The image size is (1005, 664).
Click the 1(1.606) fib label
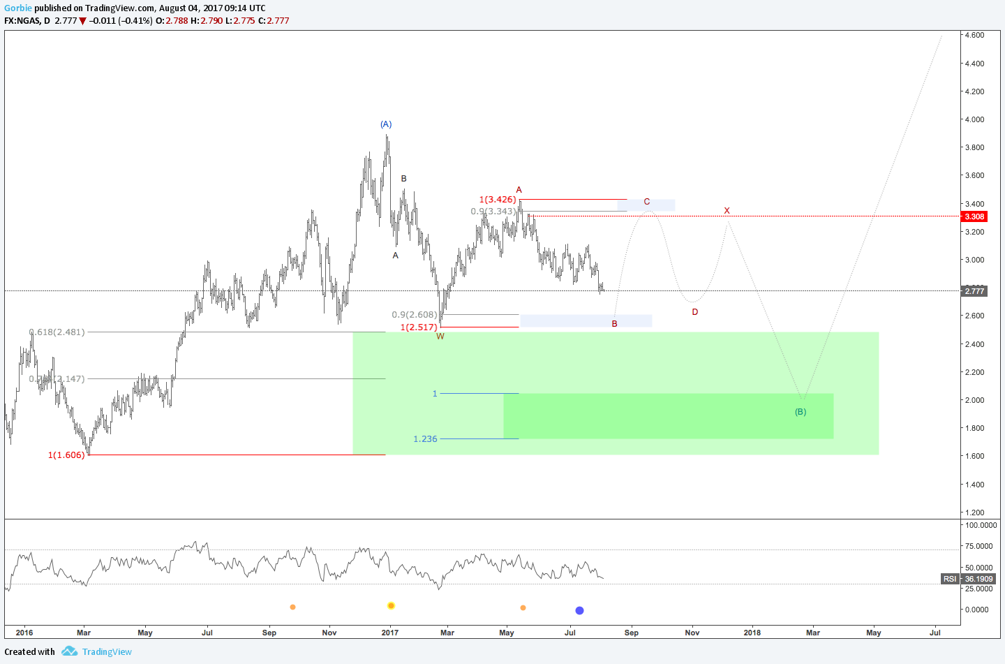pos(66,455)
